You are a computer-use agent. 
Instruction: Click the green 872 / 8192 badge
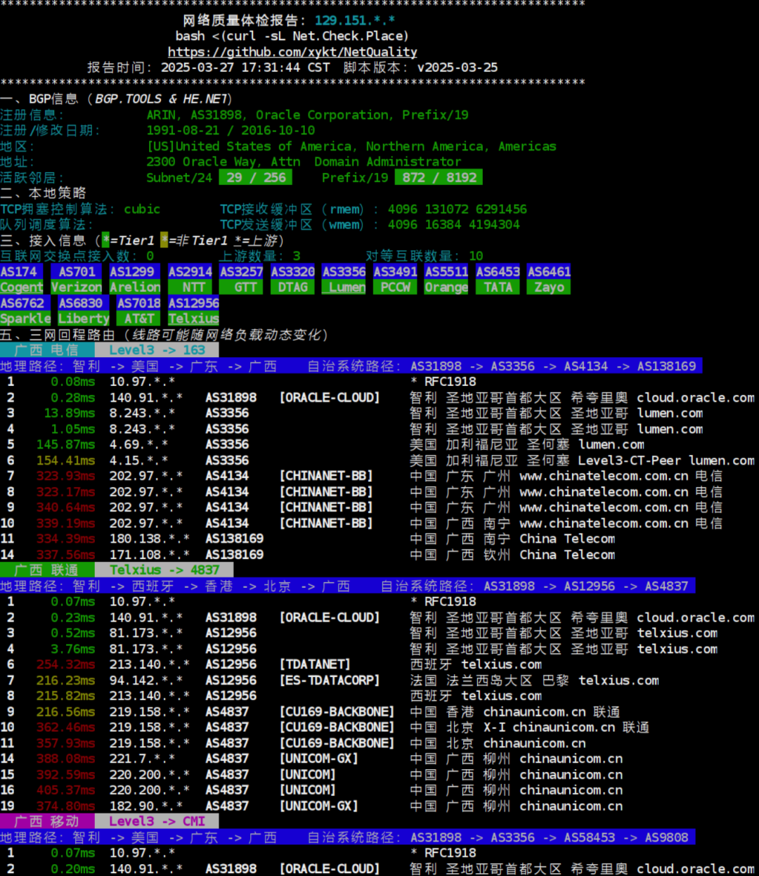point(439,177)
